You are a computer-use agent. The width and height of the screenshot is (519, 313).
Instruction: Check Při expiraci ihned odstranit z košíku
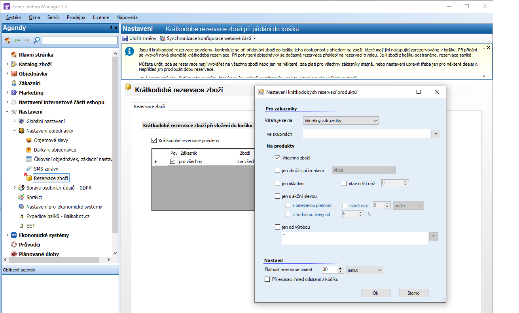tap(267, 279)
